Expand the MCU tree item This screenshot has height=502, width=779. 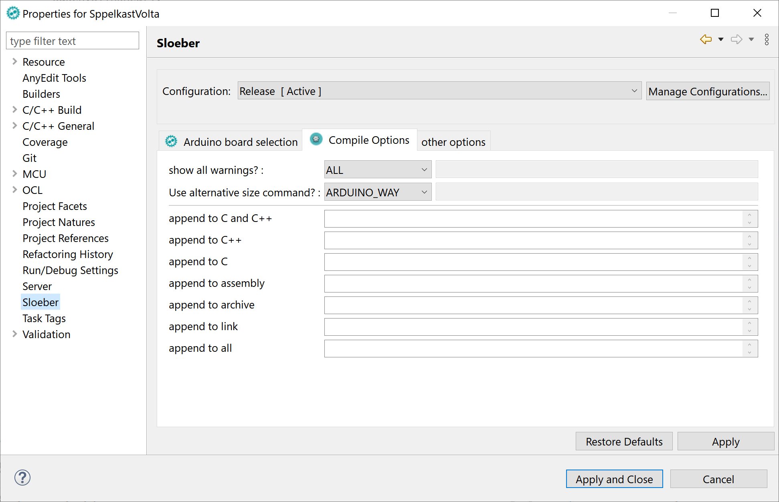tap(14, 174)
